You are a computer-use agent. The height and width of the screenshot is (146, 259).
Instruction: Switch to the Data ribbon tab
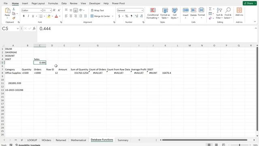coord(64,3)
